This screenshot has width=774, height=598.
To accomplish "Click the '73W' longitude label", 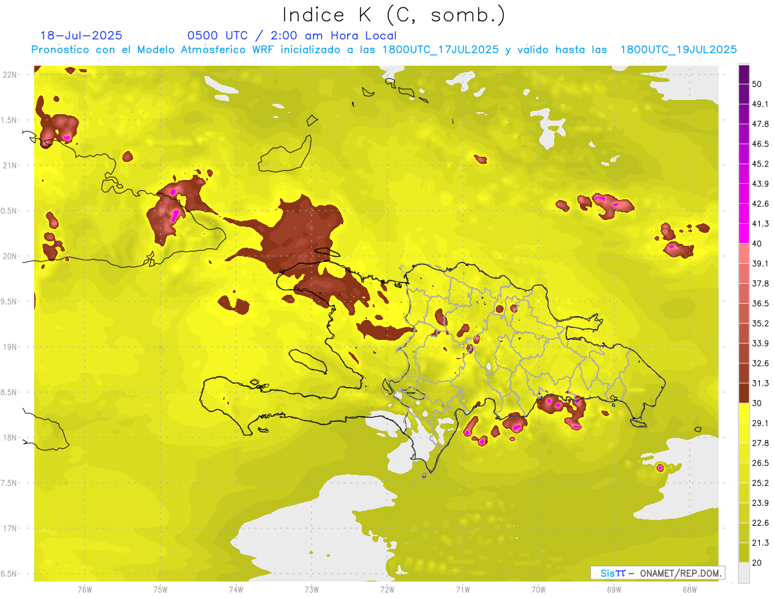I will click(x=312, y=589).
